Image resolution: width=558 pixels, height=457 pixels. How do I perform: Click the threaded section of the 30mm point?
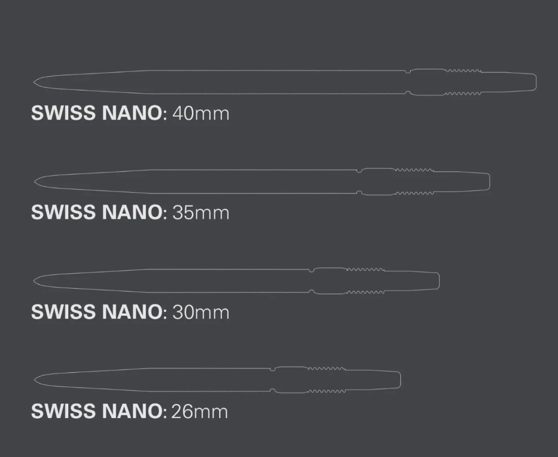click(x=366, y=280)
